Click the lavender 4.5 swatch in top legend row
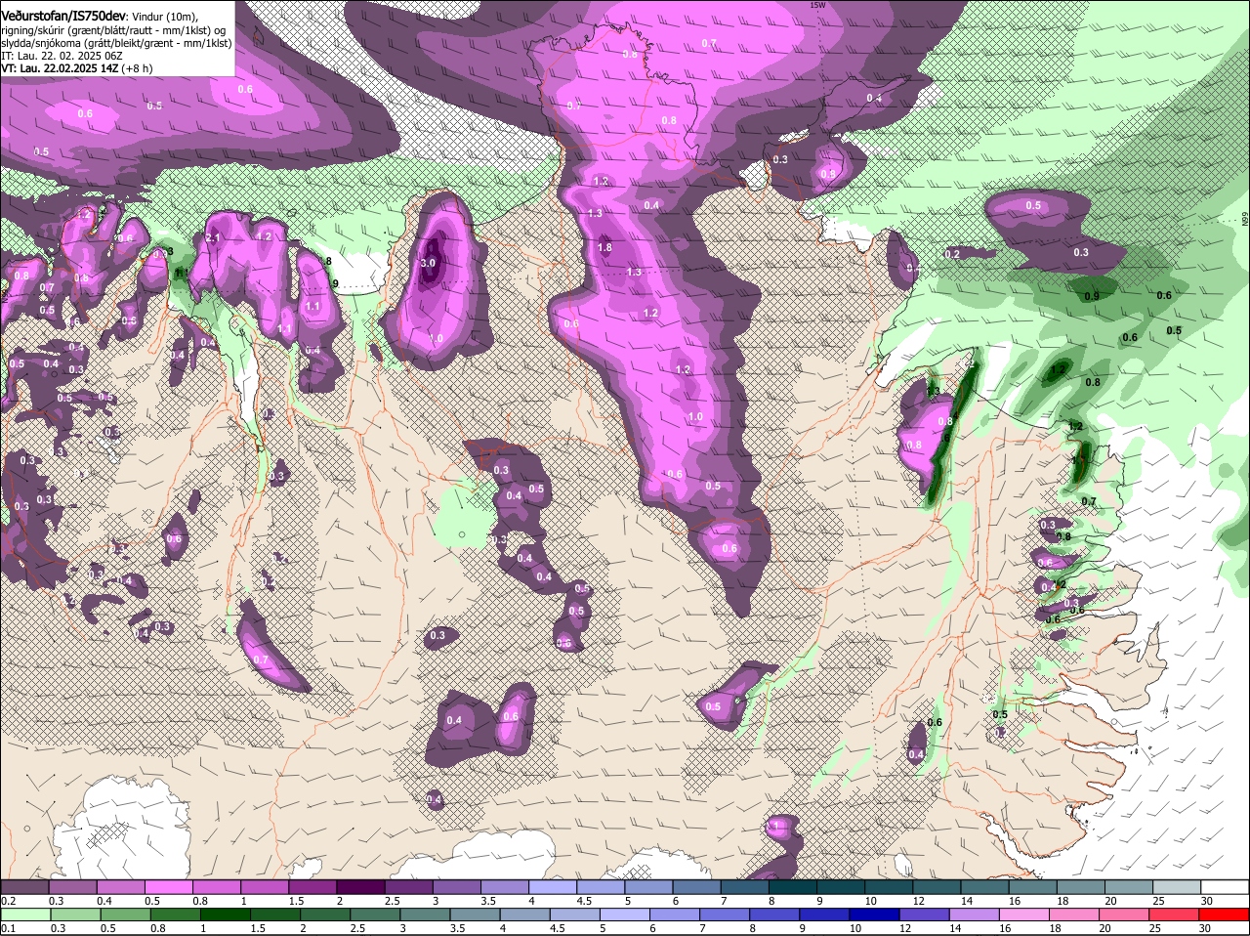The image size is (1250, 936). pyautogui.click(x=601, y=886)
